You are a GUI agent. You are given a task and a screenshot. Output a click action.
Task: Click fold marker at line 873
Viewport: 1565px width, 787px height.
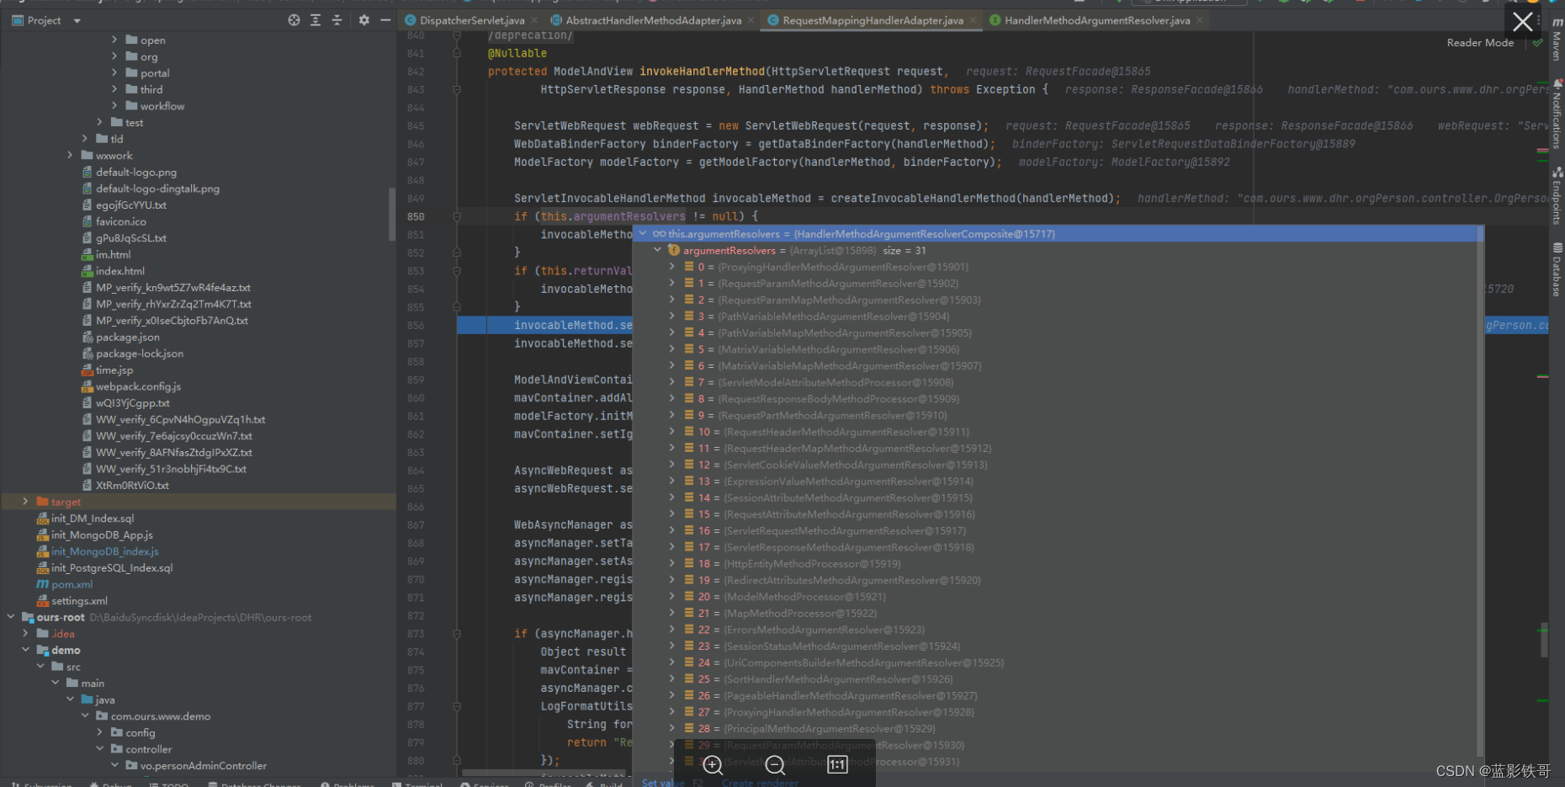[457, 634]
